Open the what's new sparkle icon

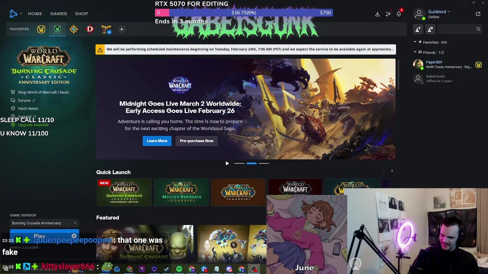(x=388, y=14)
